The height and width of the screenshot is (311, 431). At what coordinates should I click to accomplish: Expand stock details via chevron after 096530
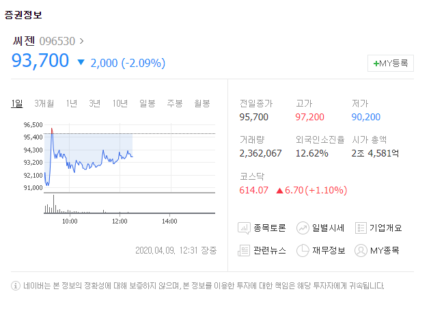[x=81, y=41]
